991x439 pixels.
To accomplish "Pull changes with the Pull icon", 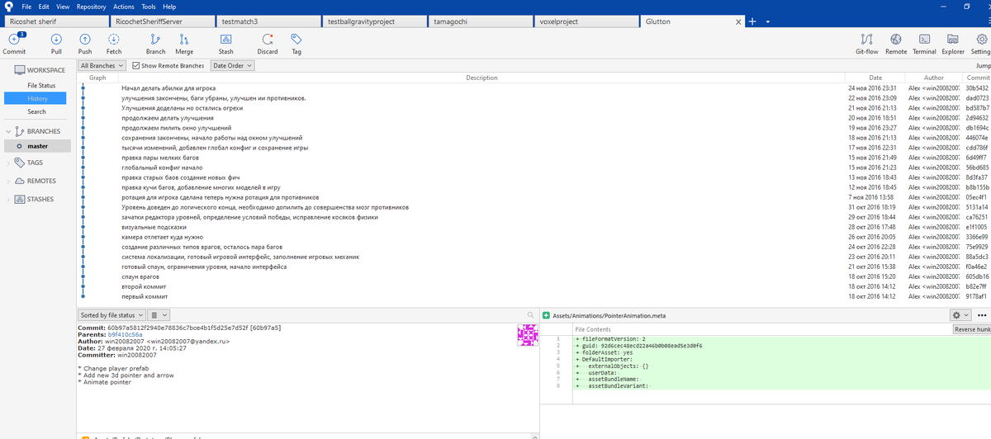I will pos(56,39).
